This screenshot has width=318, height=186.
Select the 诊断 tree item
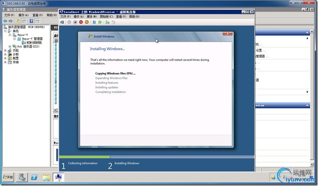[16, 54]
